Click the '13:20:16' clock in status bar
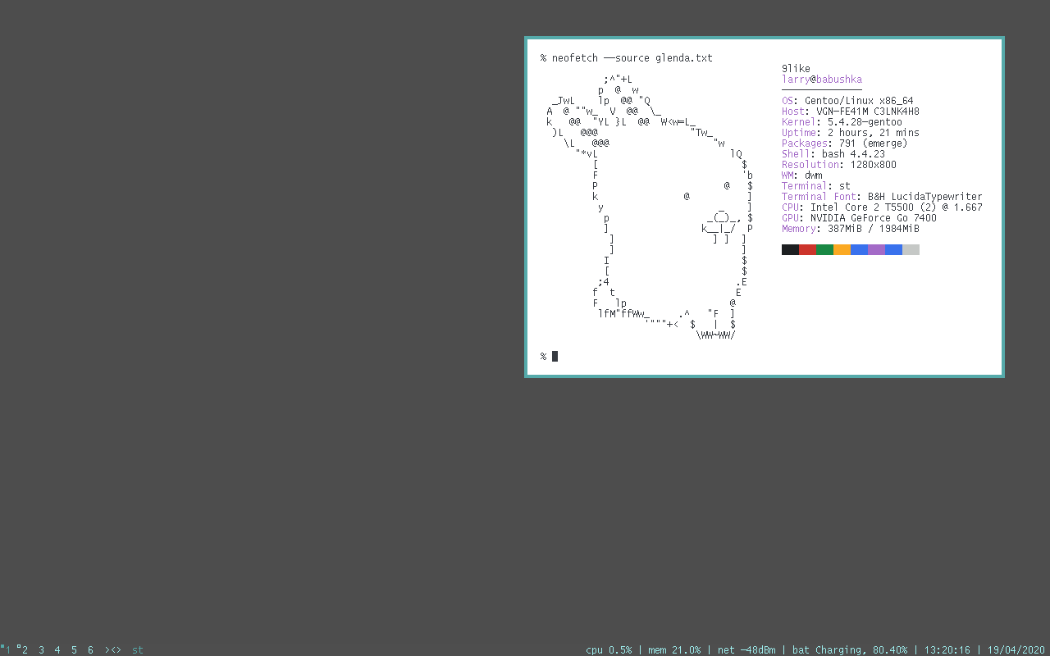1050x656 pixels. pyautogui.click(x=947, y=650)
